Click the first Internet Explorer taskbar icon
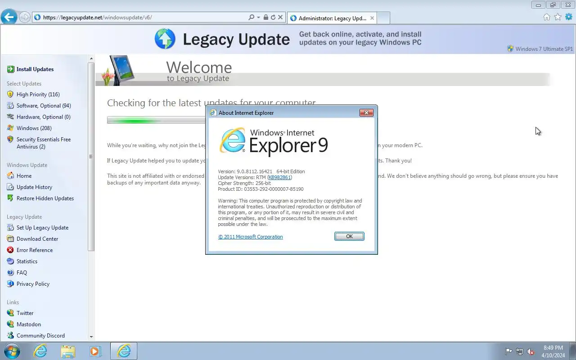 pos(40,351)
